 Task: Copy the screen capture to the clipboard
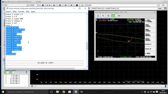(x=103, y=16)
